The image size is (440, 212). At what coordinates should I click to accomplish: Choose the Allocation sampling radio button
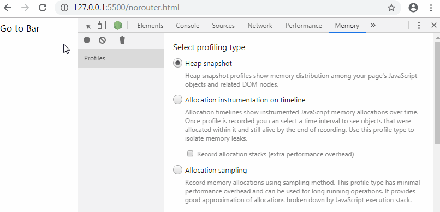point(177,170)
